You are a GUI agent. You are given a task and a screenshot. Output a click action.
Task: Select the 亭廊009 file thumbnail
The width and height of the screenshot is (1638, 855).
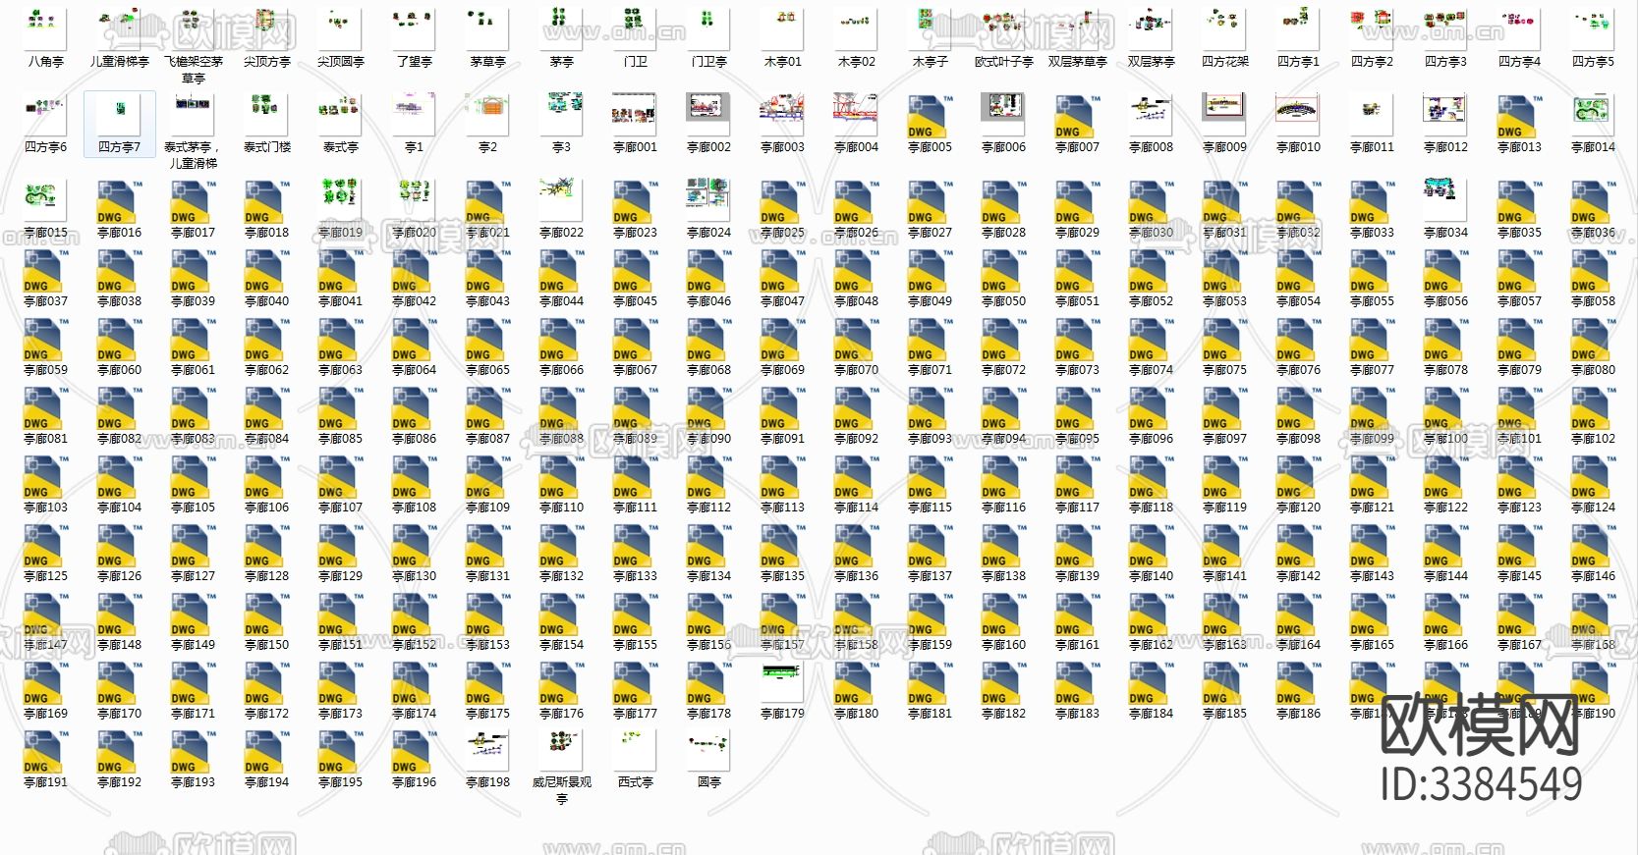coord(1224,114)
